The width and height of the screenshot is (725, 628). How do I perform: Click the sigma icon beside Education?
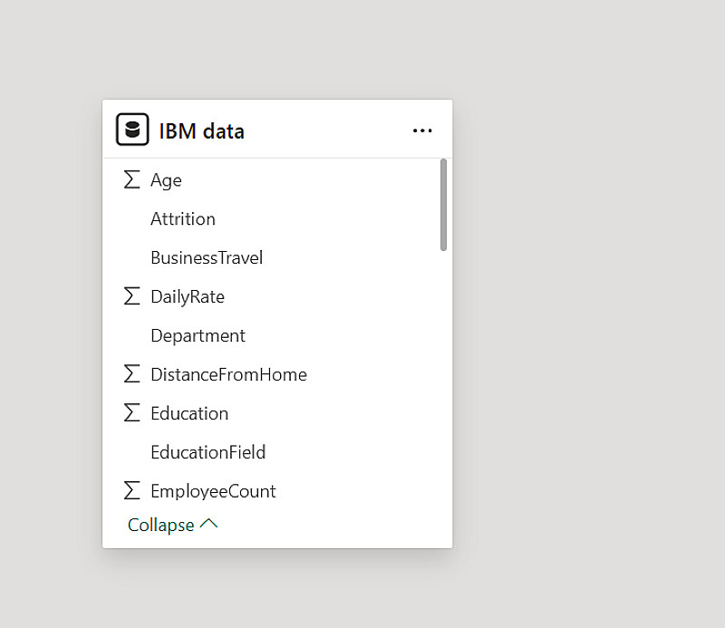click(132, 413)
